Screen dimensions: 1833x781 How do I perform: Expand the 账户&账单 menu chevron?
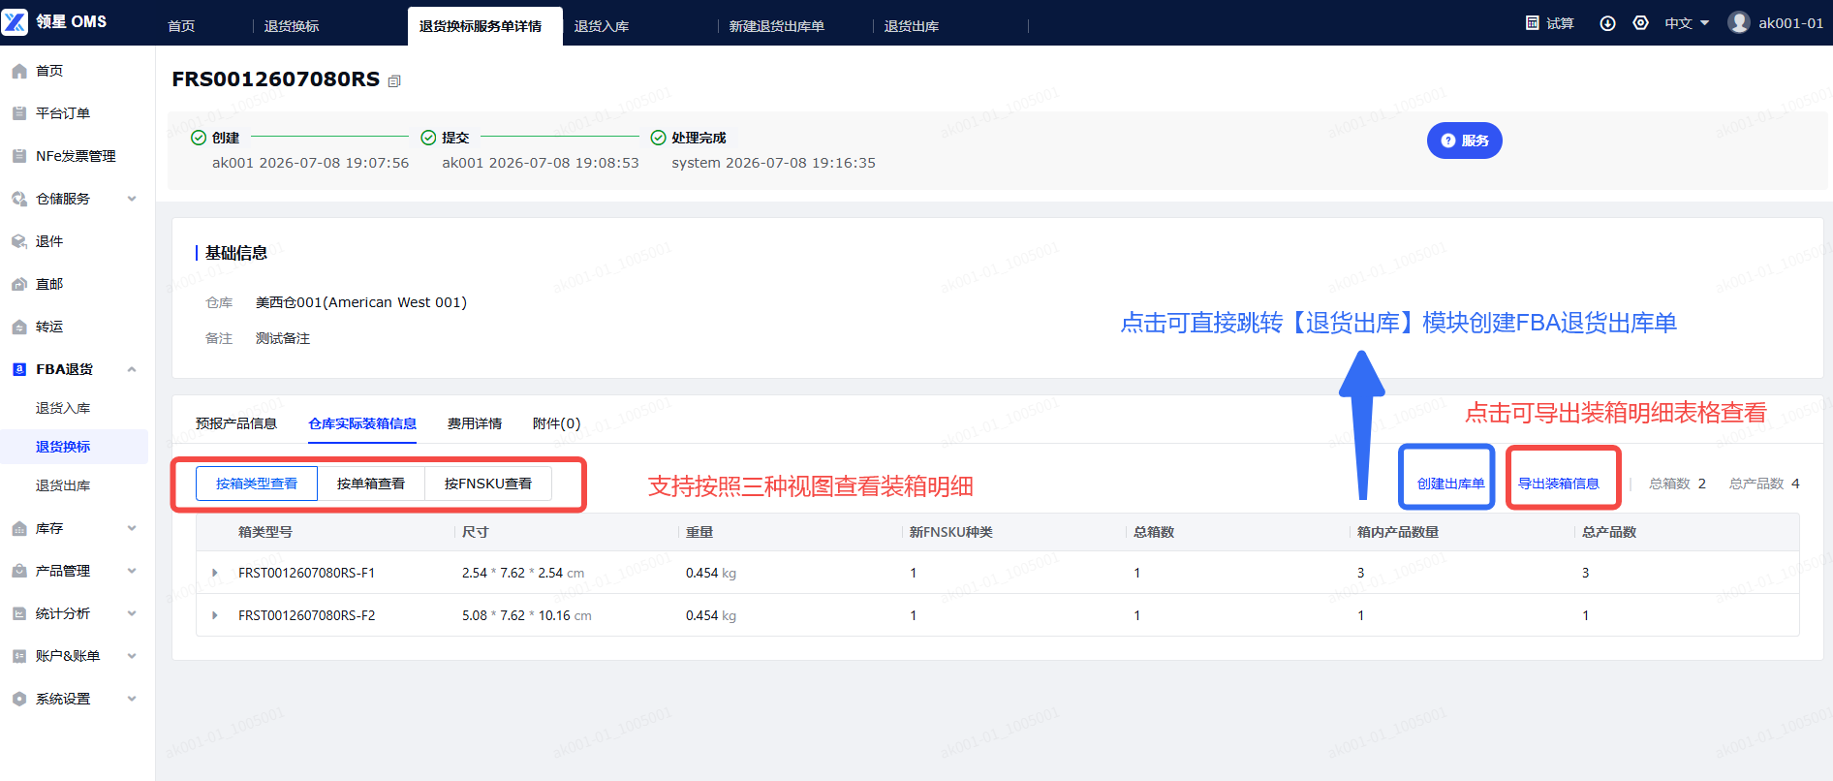pyautogui.click(x=132, y=656)
